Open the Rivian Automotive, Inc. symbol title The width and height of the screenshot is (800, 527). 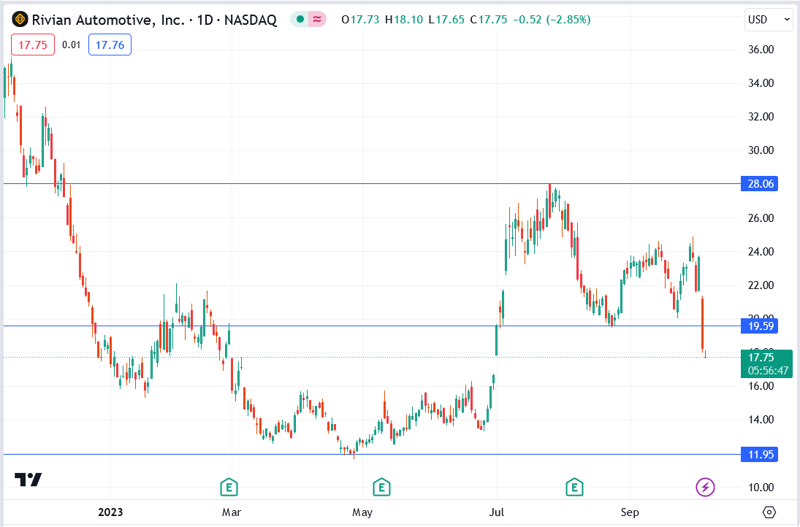pos(154,20)
